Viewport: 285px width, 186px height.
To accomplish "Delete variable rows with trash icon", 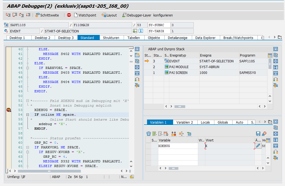I will click(149, 134).
